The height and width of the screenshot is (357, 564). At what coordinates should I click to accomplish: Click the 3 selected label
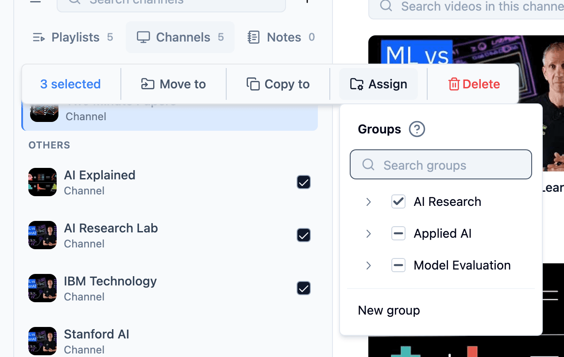70,84
